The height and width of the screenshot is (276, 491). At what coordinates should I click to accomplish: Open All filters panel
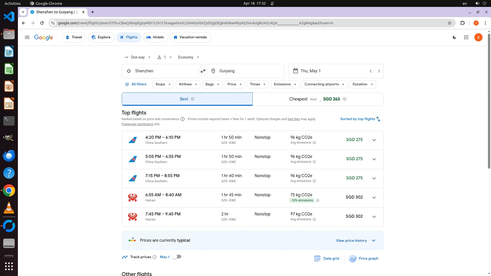pos(136,84)
